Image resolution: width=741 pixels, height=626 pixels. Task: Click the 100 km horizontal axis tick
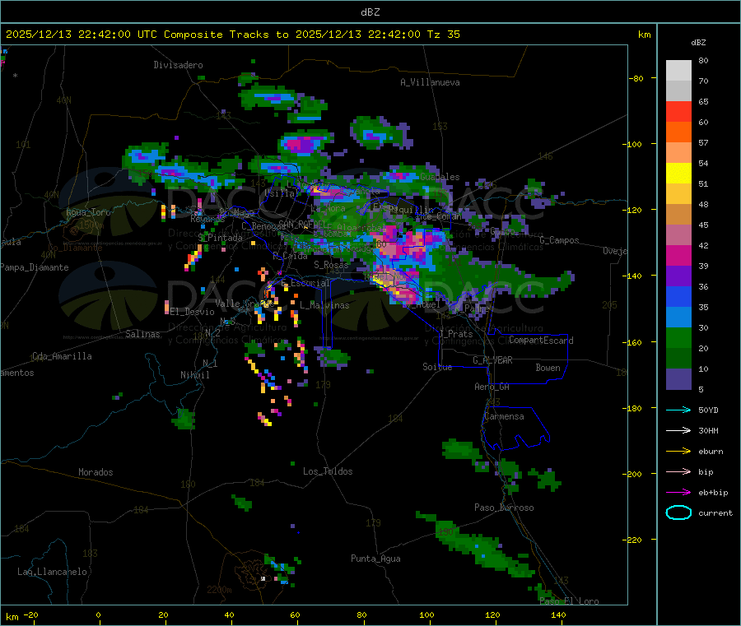426,614
